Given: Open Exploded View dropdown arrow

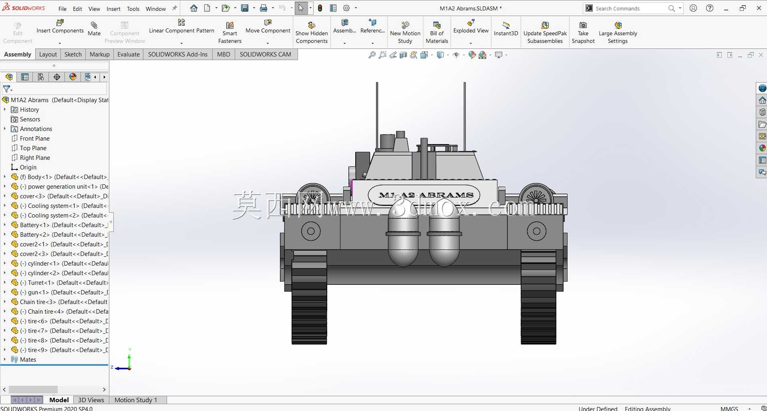Looking at the screenshot, I should [x=471, y=43].
